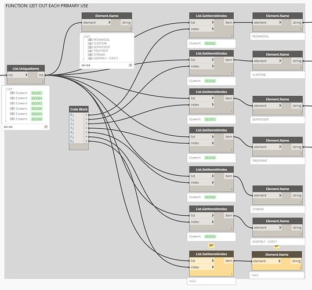This screenshot has width=312, height=290.
Task: Click the warning bubble above the yellow Element.Name node
Action: [277, 247]
